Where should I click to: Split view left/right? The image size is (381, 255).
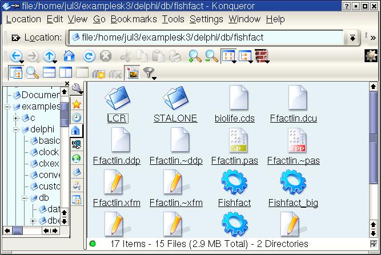[66, 72]
